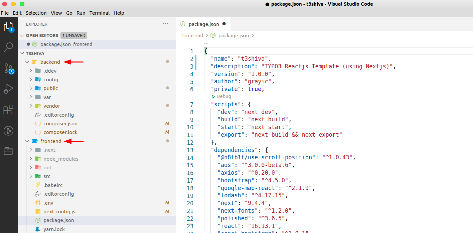
Task: Open the Go menu
Action: [69, 13]
